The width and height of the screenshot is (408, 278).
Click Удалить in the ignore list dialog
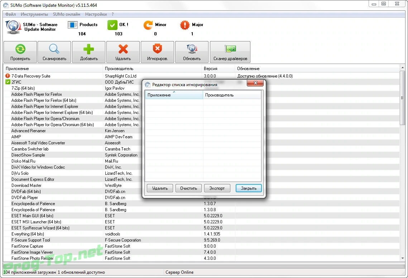tap(160, 188)
